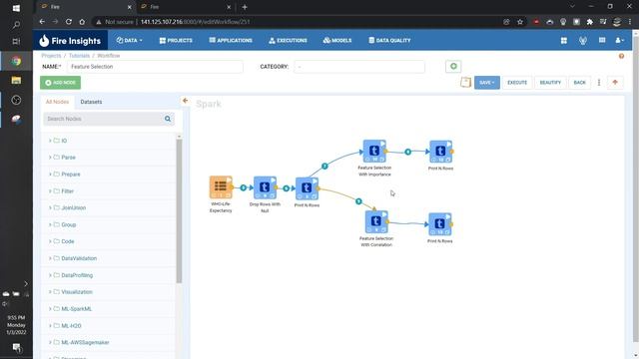Open the dashboard grid icon in header
639x359 pixels.
coord(563,40)
